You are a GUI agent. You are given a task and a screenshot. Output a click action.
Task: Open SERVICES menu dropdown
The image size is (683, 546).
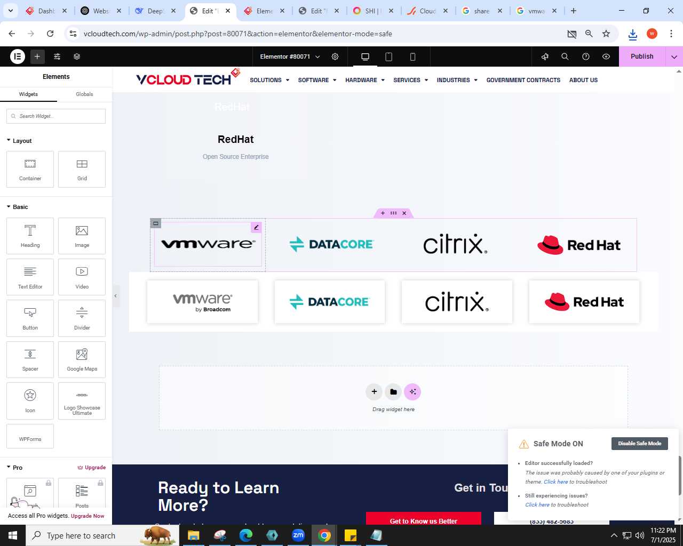pos(411,80)
